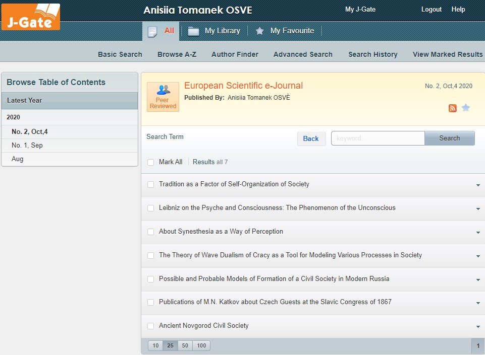The width and height of the screenshot is (485, 355).
Task: Click the J-Gate logo
Action: (x=31, y=17)
